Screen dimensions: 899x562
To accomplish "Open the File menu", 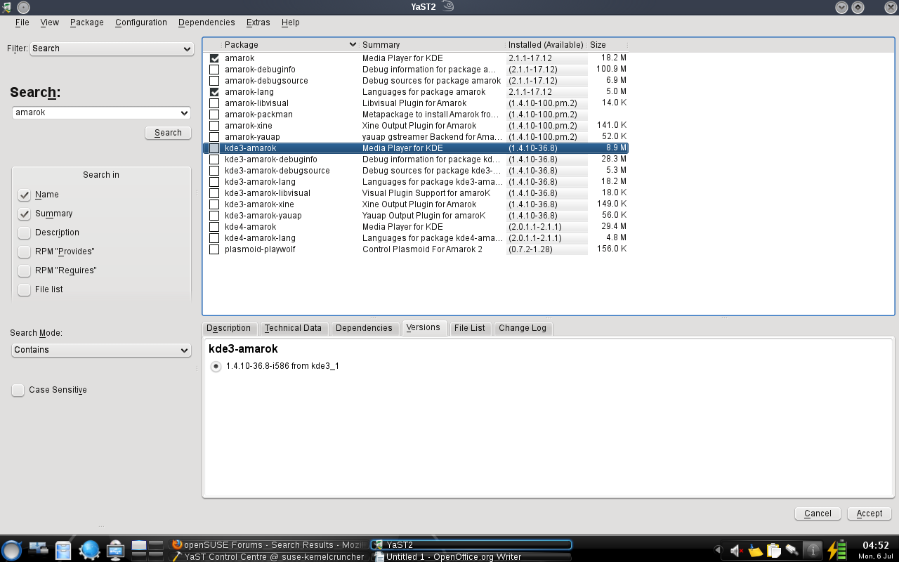I will tap(22, 22).
